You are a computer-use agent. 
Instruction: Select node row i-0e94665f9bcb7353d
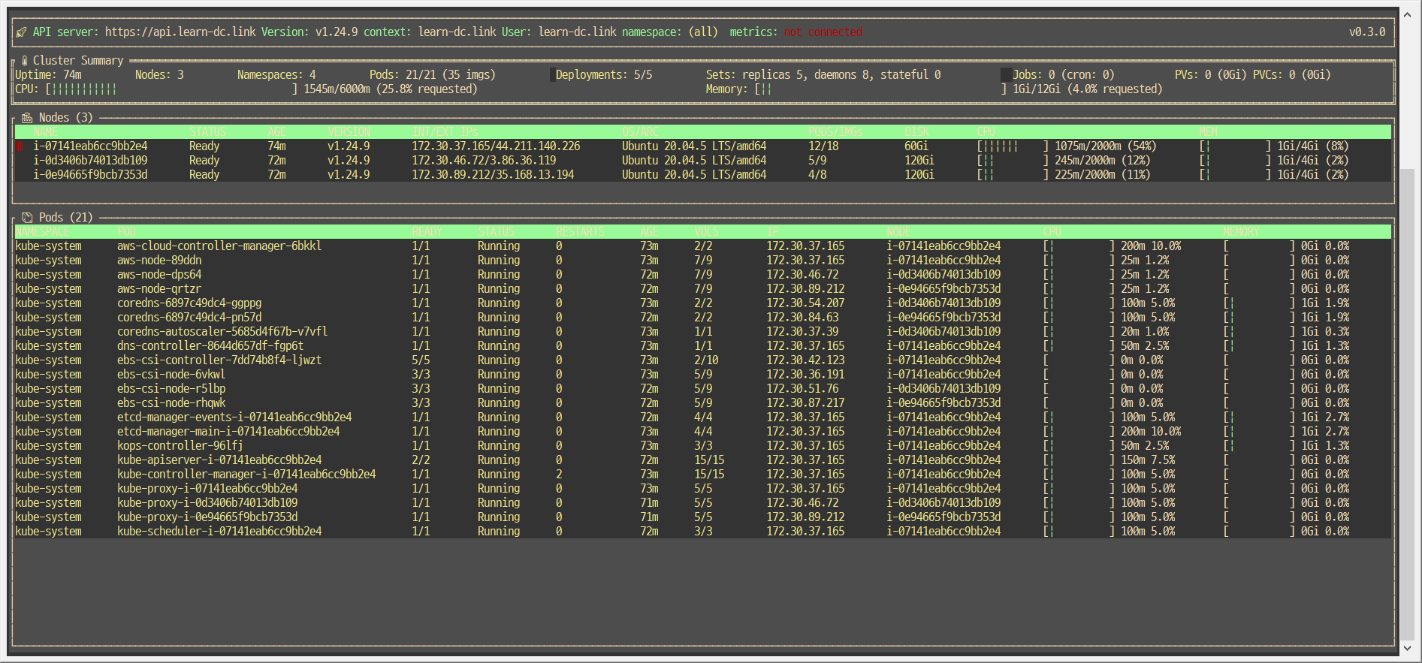coord(703,175)
